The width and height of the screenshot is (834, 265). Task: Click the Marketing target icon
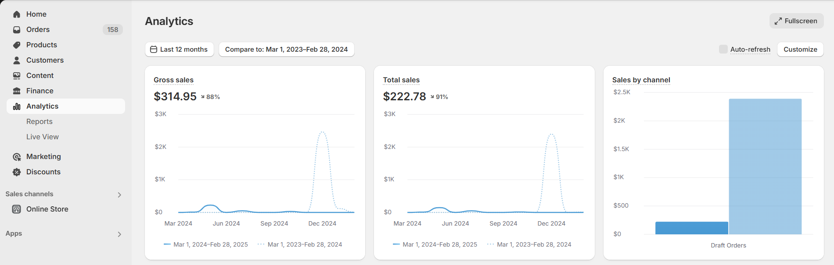(x=17, y=157)
